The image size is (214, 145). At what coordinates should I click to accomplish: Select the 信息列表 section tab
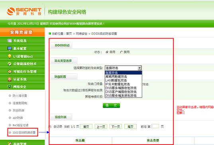[x=61, y=117]
